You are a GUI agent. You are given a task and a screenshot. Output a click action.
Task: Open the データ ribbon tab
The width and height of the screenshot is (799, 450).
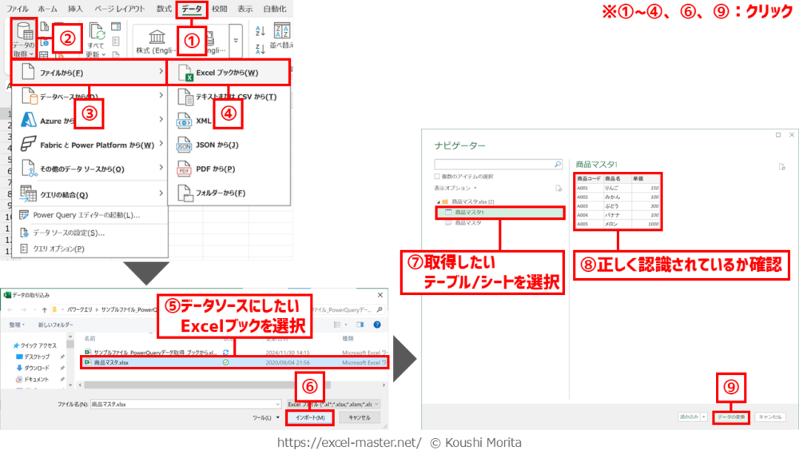pyautogui.click(x=192, y=9)
